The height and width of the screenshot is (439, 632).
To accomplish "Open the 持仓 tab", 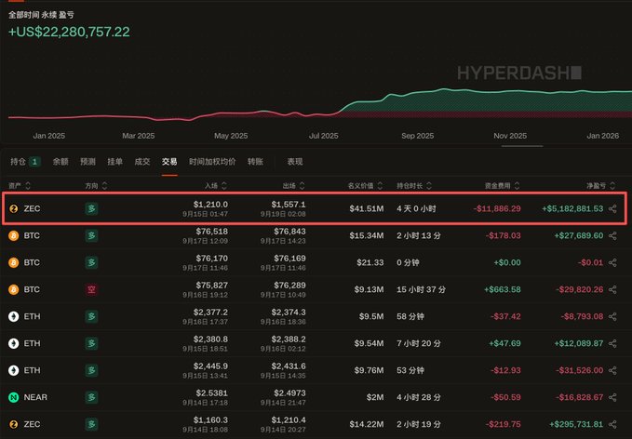I will point(25,162).
